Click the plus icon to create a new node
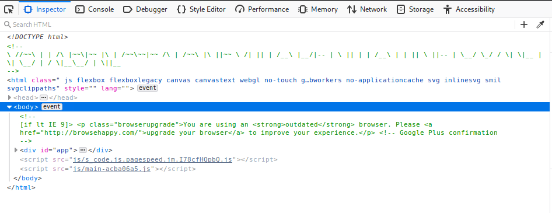This screenshot has height=213, width=552. click(524, 25)
